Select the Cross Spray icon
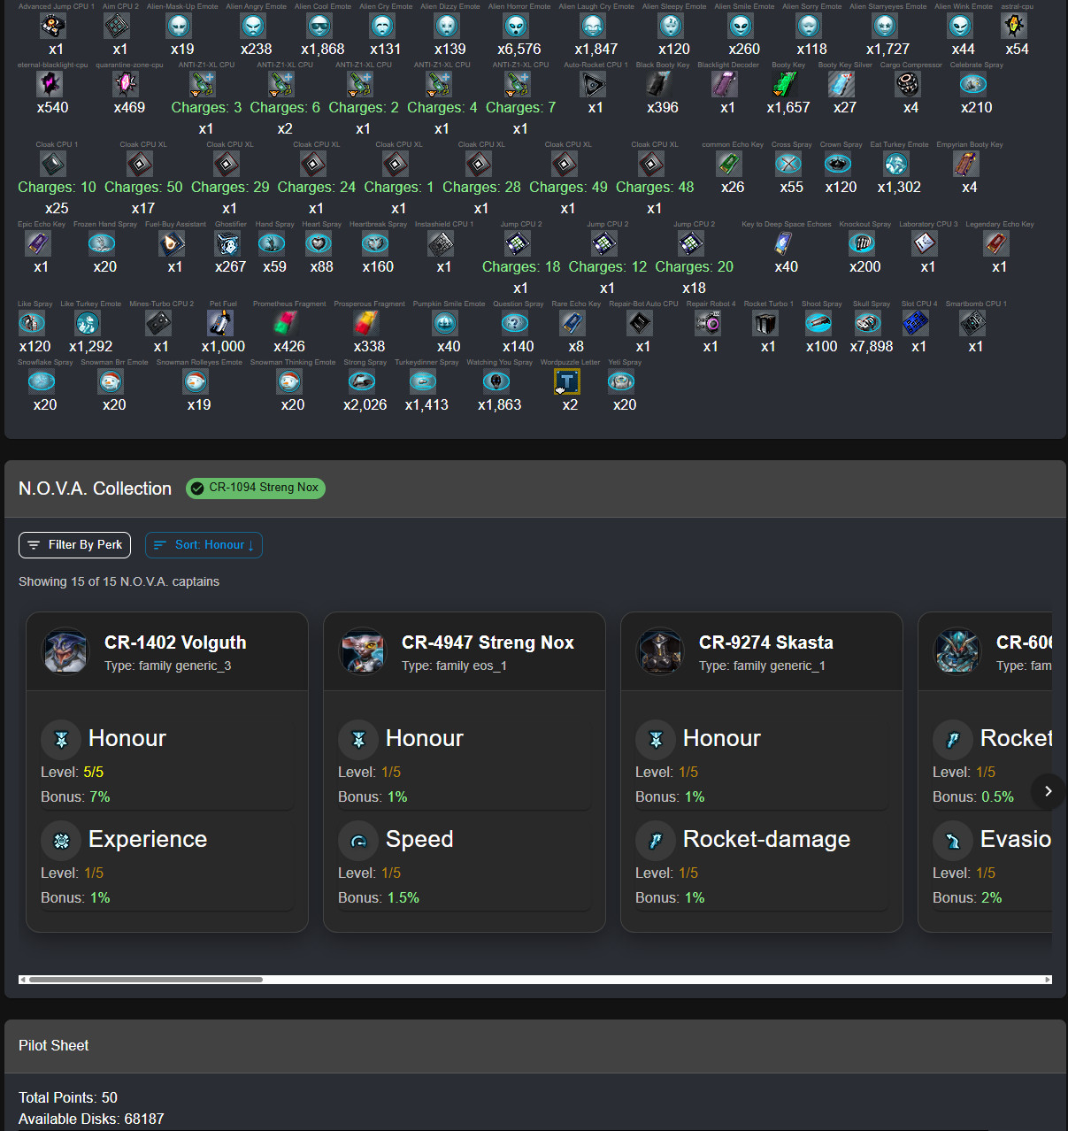Screen dimensions: 1068x1131 pos(788,165)
